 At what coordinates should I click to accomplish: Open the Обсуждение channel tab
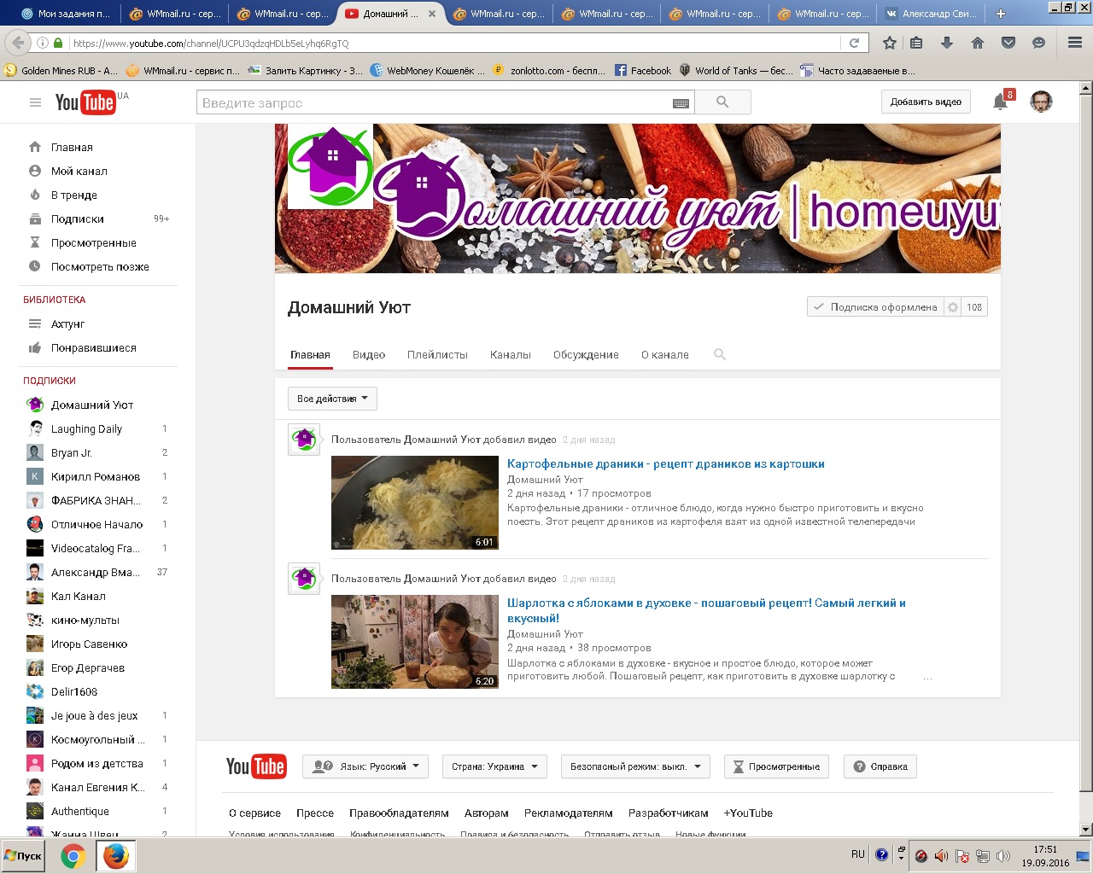[586, 355]
